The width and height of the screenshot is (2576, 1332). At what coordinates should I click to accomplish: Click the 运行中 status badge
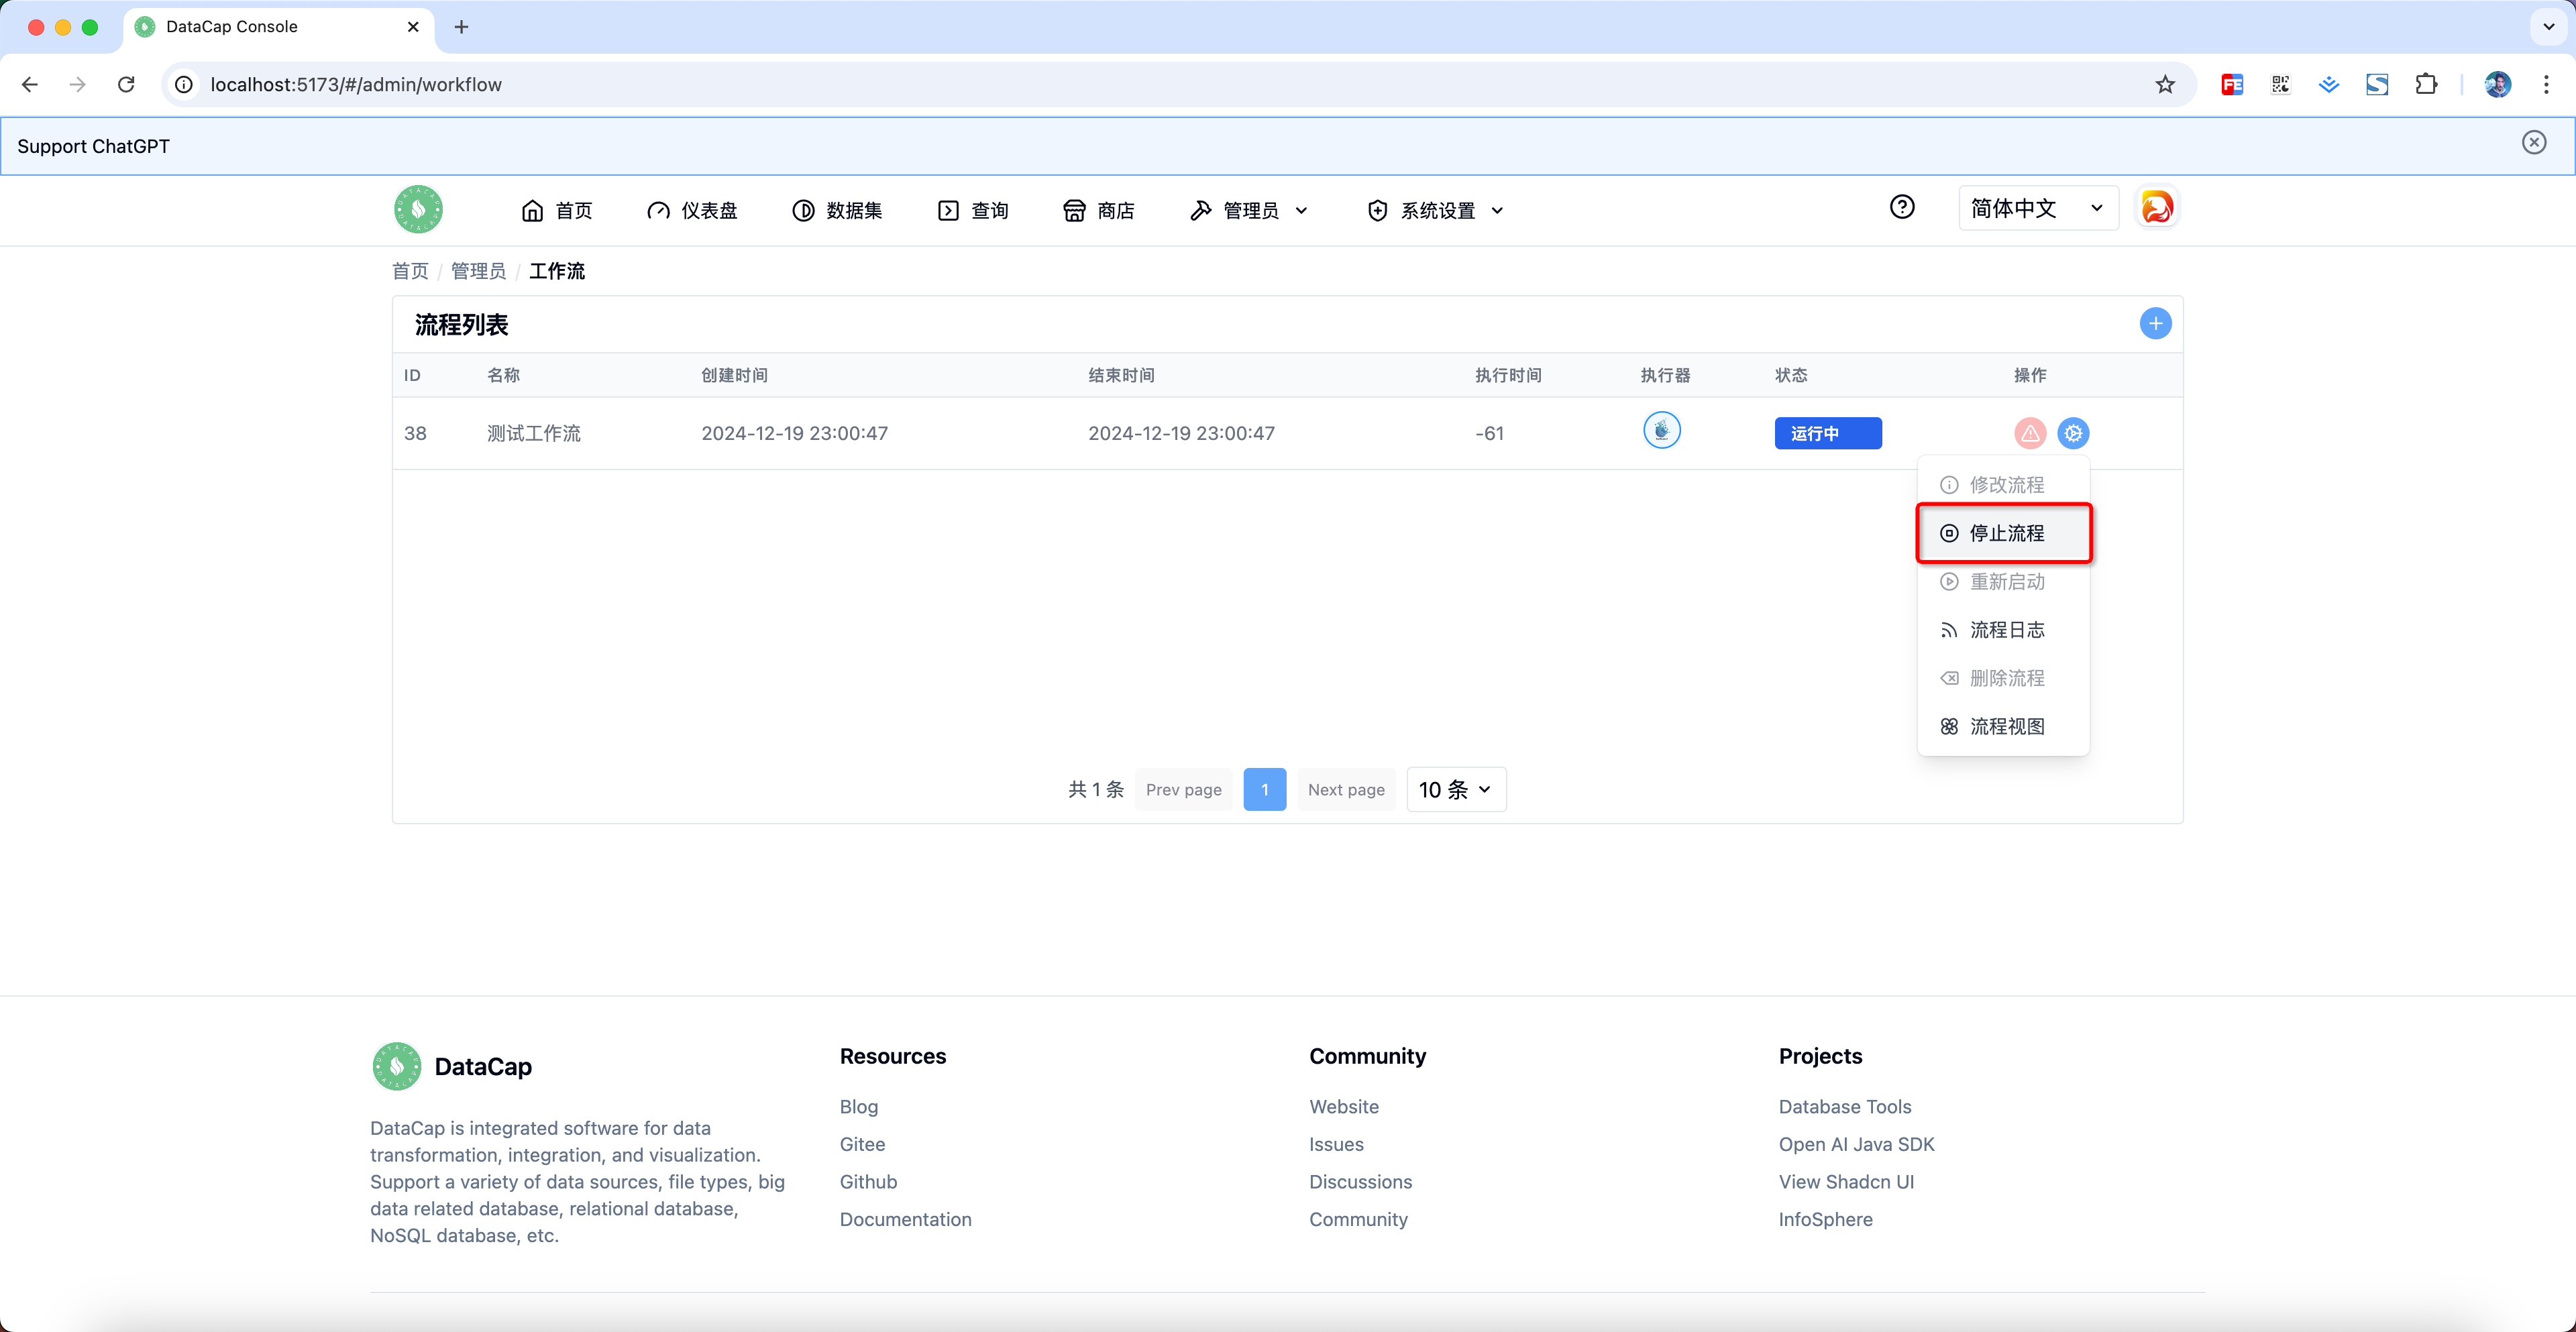(1828, 433)
